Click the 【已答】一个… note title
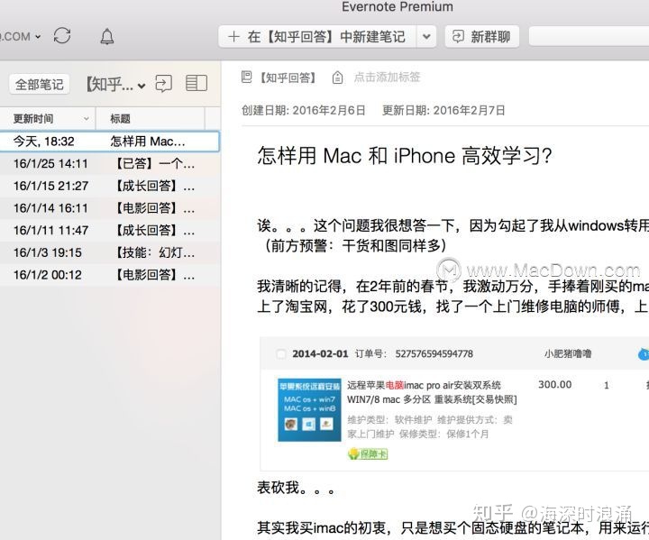 pyautogui.click(x=152, y=163)
